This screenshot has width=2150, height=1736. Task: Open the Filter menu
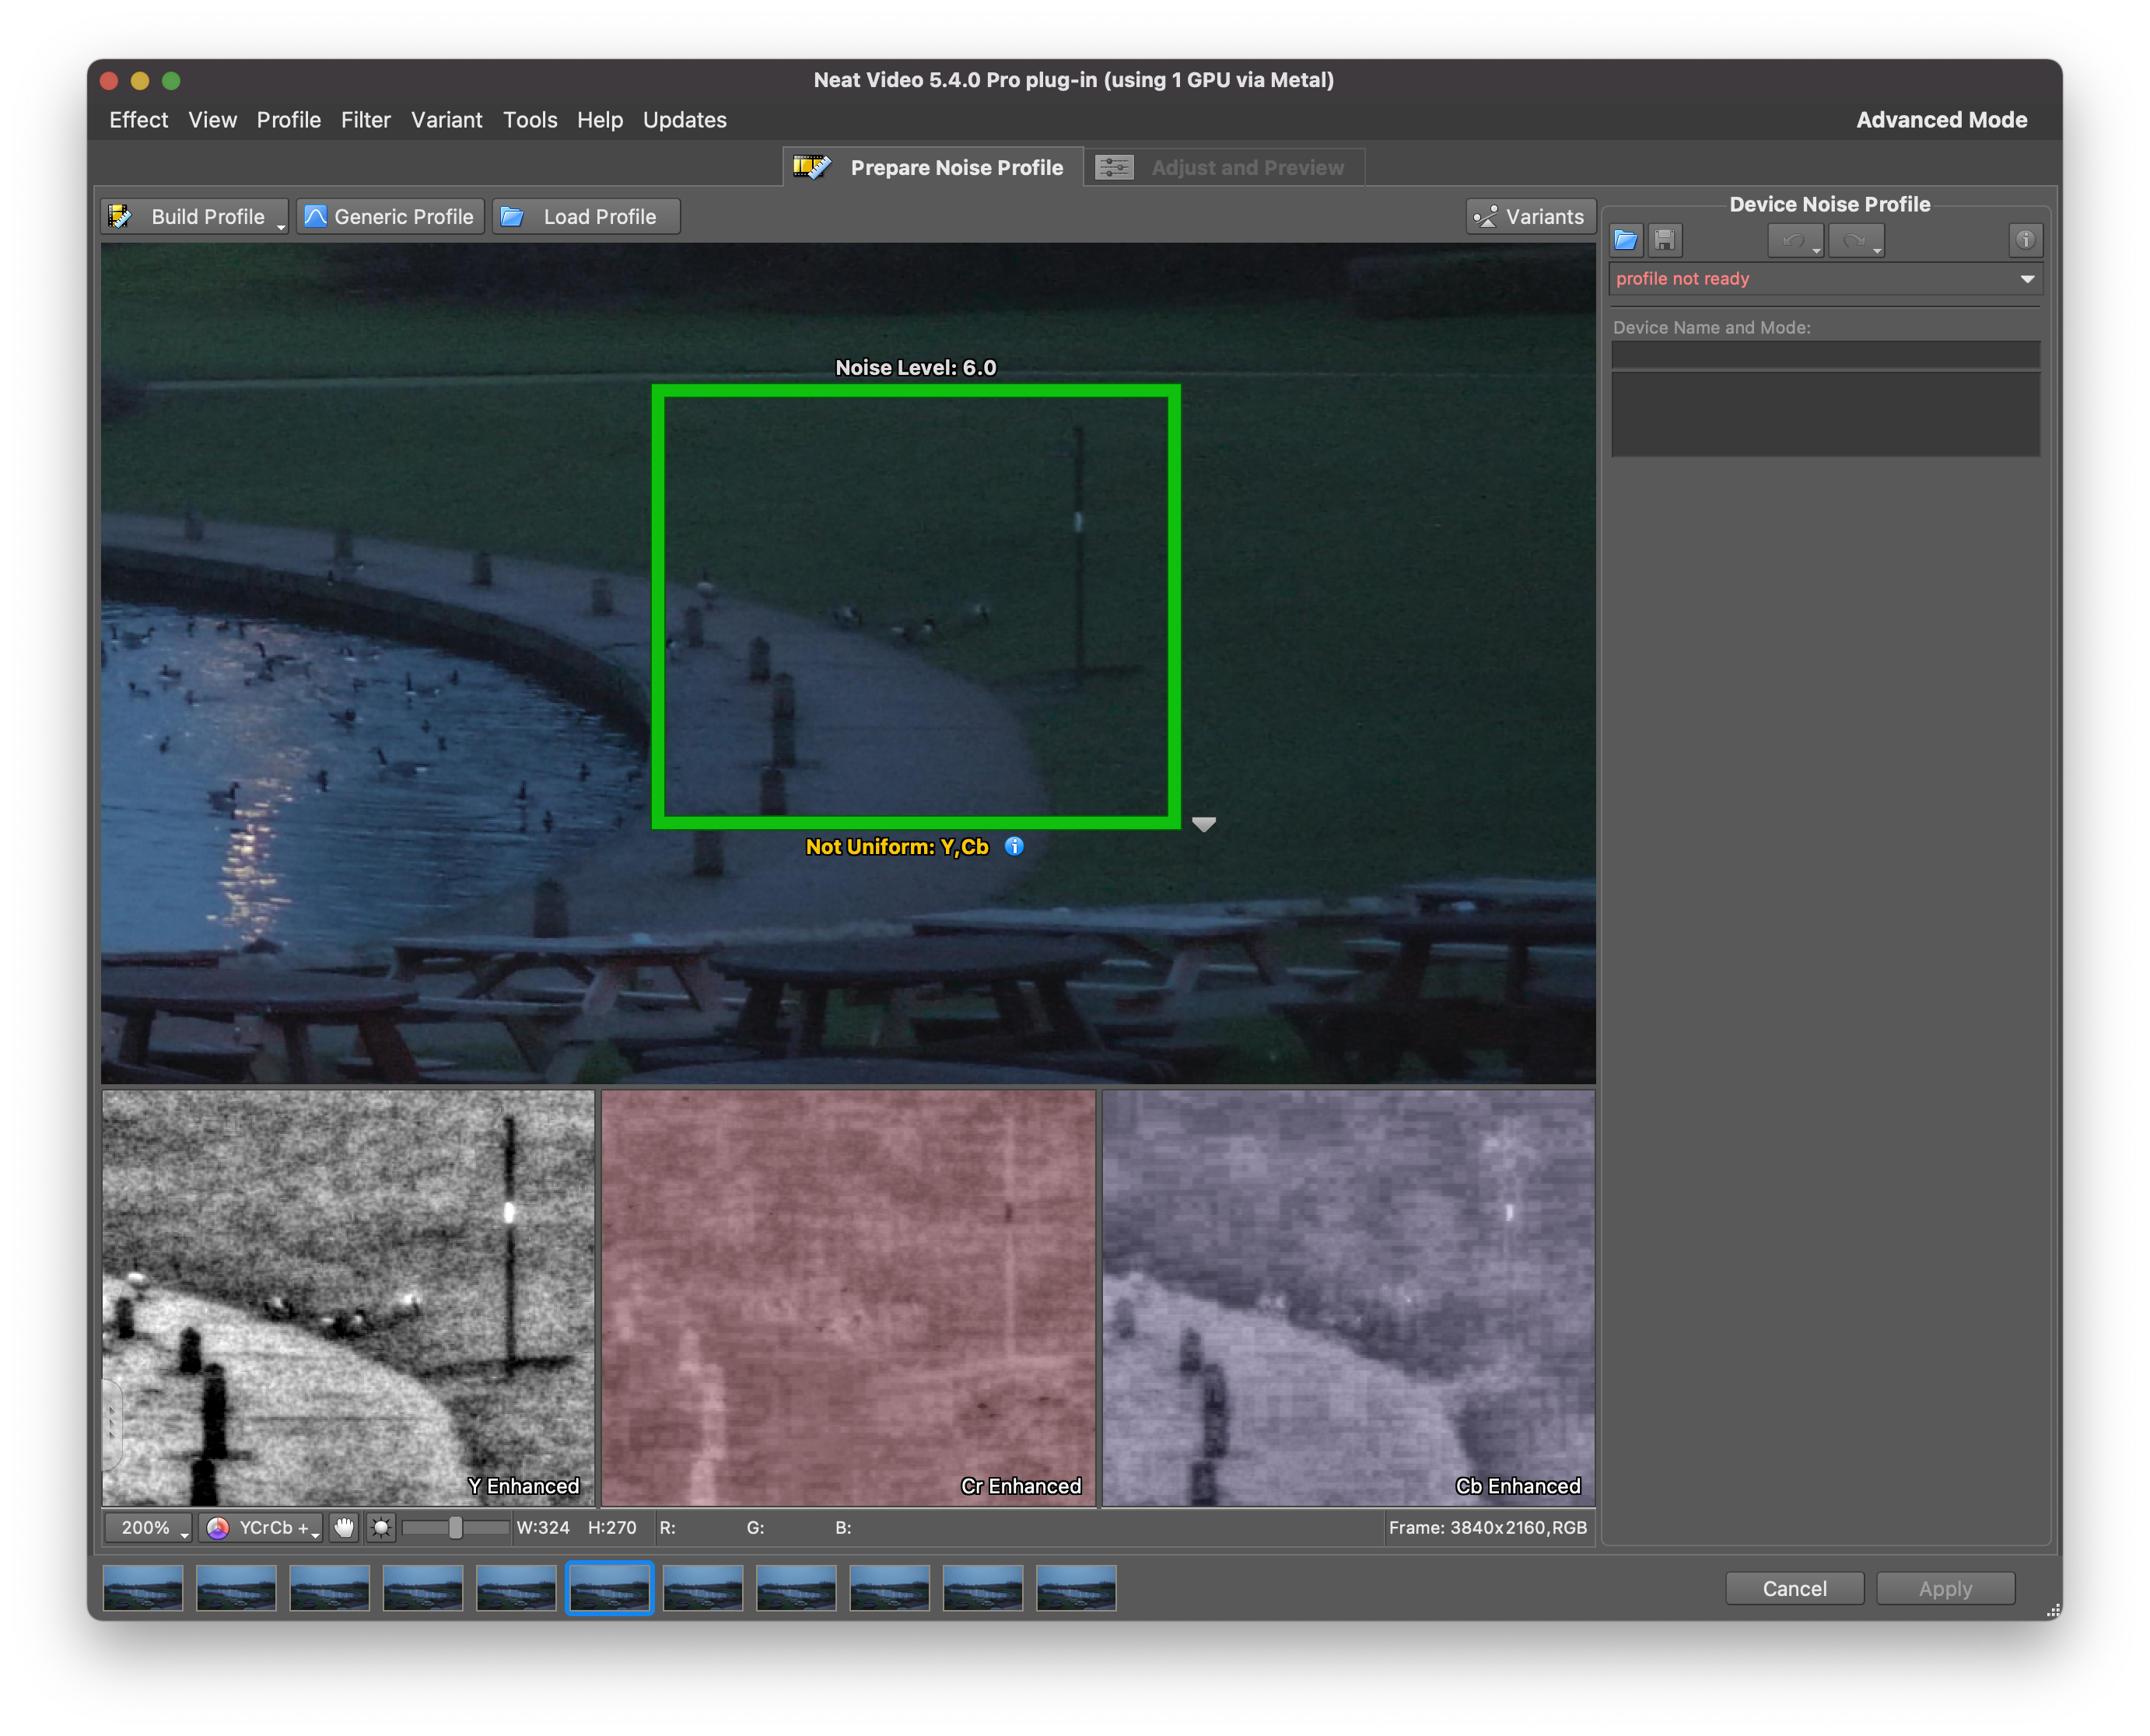pos(365,120)
